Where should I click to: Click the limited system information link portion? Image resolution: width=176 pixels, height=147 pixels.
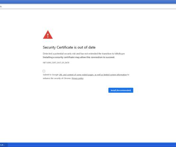[115, 75]
